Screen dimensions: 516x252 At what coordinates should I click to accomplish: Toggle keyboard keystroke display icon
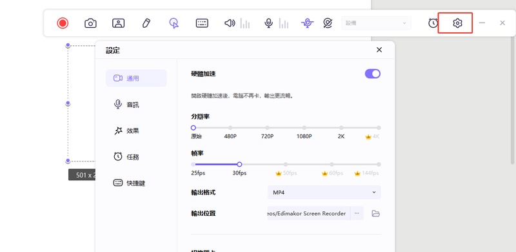click(x=202, y=23)
